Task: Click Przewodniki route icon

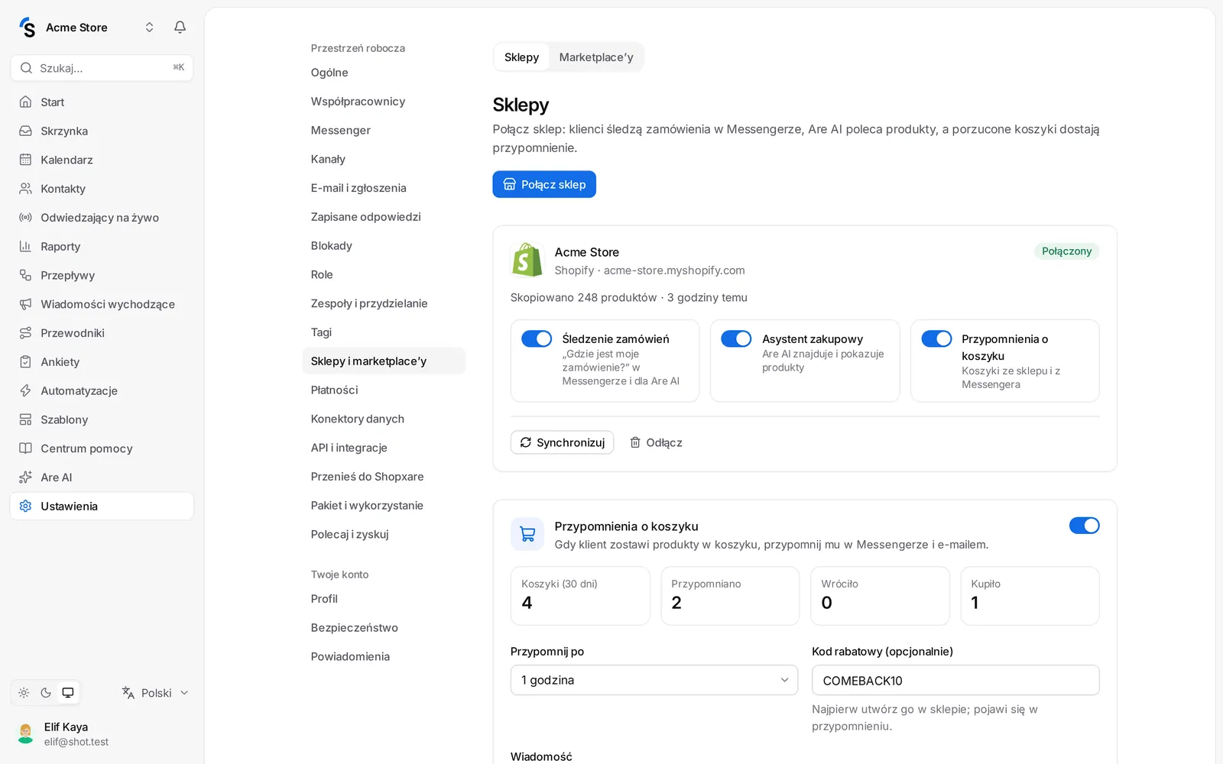Action: coord(25,333)
